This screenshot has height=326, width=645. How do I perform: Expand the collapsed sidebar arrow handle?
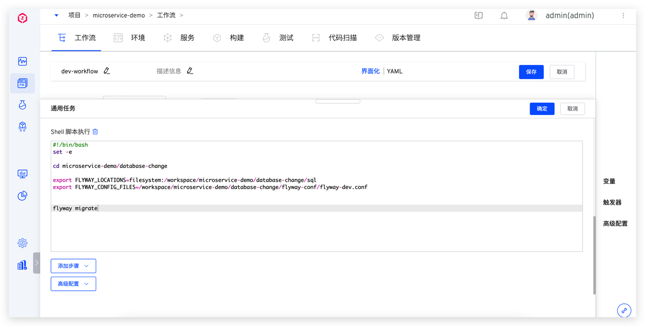36,263
